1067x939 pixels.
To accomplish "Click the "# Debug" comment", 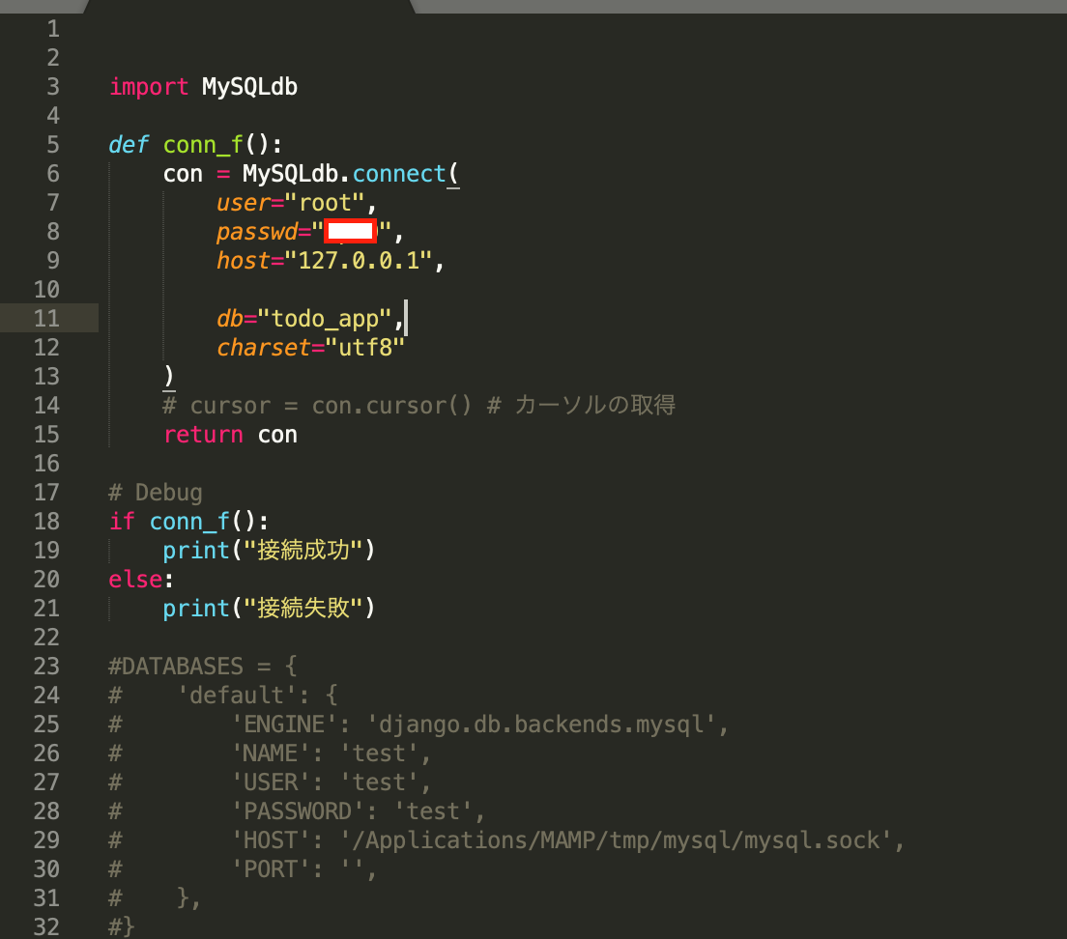I will pyautogui.click(x=156, y=493).
